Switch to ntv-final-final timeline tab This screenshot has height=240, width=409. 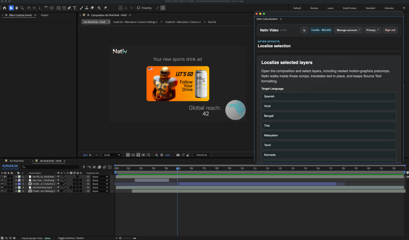[17, 161]
